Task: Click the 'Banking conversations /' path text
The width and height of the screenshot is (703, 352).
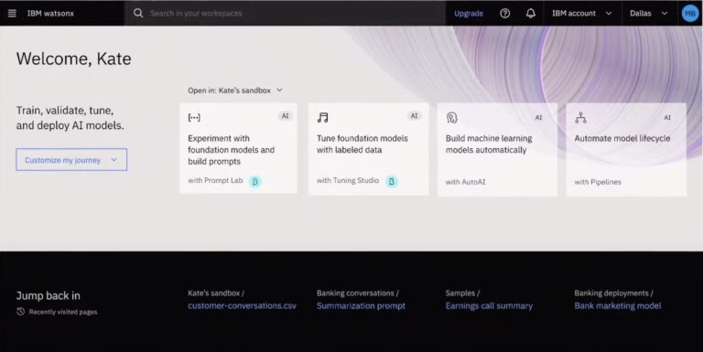Action: click(357, 293)
